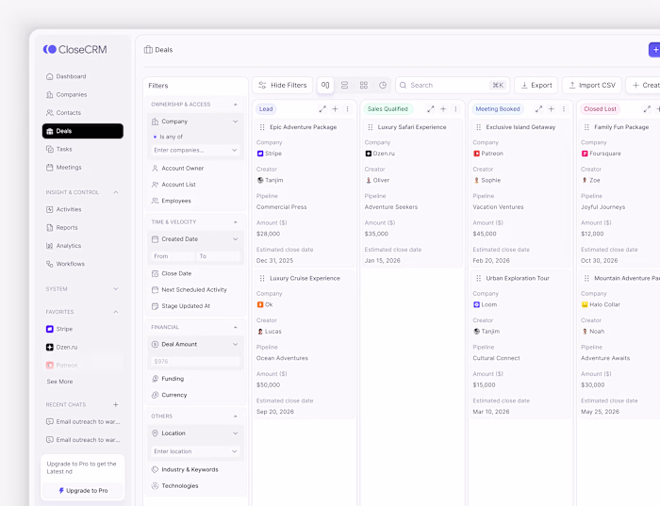Open Lead column options menu
This screenshot has height=506, width=660.
[x=347, y=109]
